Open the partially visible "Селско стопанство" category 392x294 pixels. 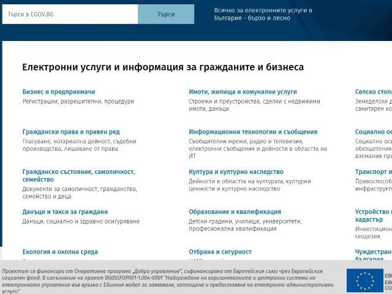[x=373, y=92]
